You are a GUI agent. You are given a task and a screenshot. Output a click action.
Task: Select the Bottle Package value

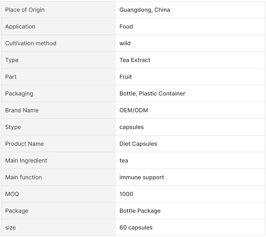[x=140, y=211]
